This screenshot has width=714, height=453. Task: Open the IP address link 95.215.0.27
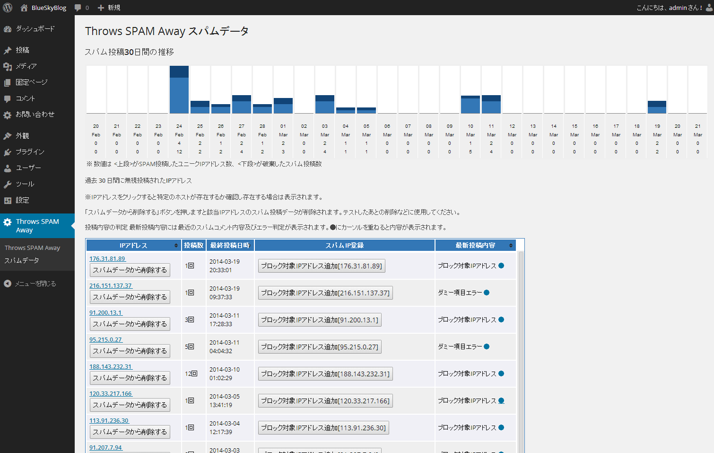106,340
